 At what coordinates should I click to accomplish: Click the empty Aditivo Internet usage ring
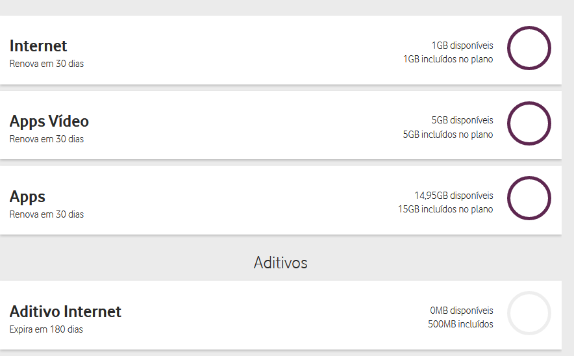coord(529,314)
